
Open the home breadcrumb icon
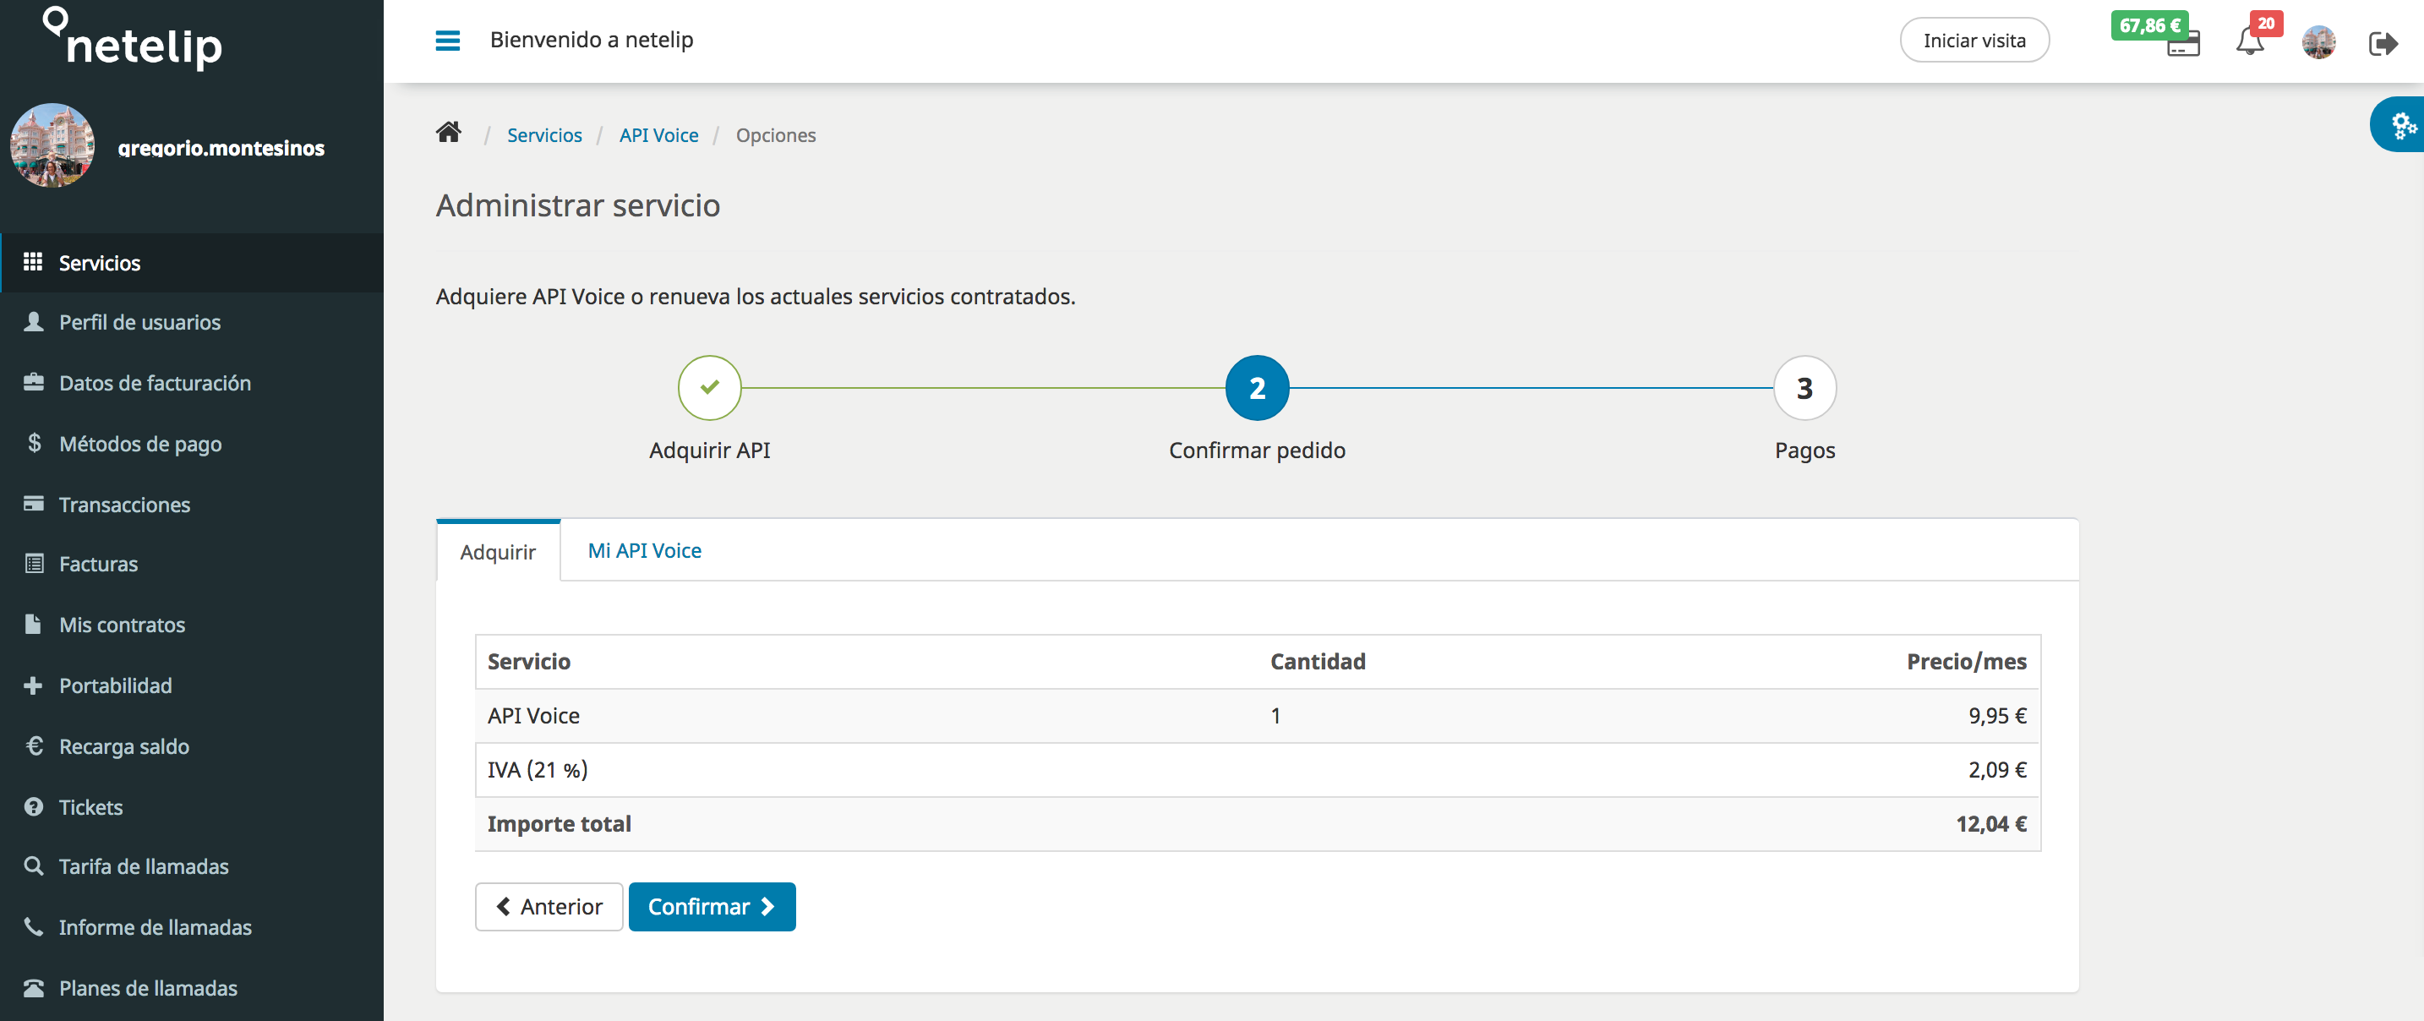coord(449,133)
